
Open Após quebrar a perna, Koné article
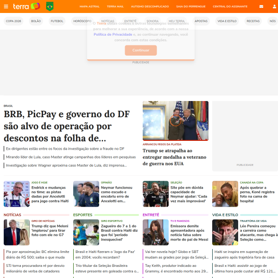point(257,194)
